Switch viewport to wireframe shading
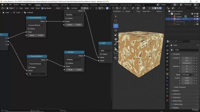This screenshot has height=112, width=200. (153, 8)
